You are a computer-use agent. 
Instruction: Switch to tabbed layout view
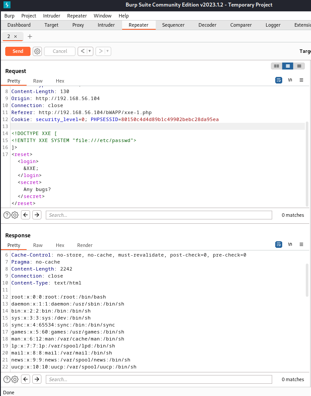[x=299, y=66]
